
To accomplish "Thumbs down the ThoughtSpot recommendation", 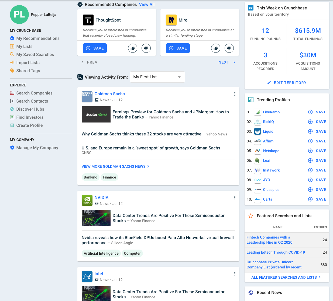I will click(146, 48).
